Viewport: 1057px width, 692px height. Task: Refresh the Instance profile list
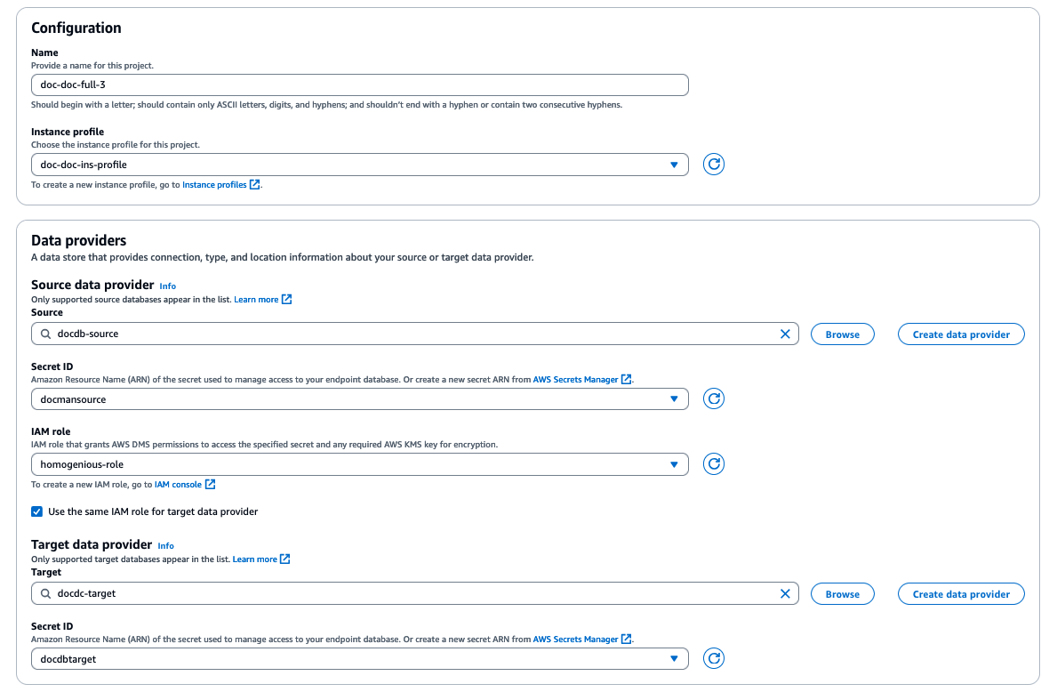click(713, 165)
